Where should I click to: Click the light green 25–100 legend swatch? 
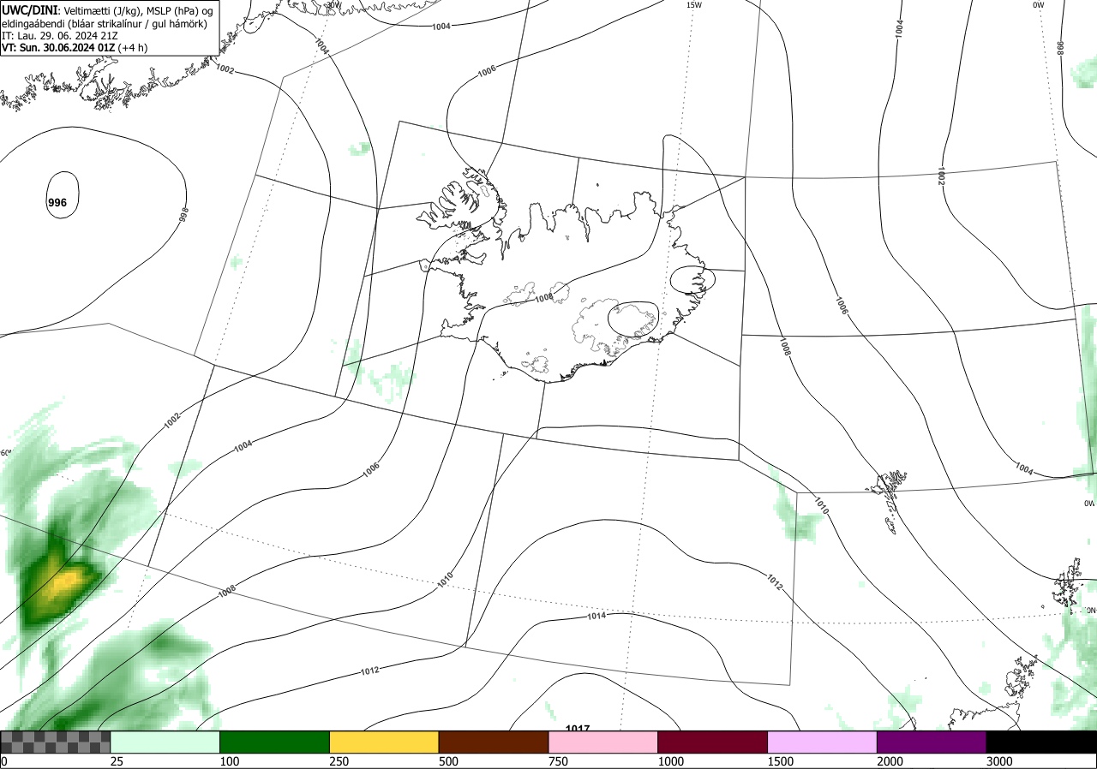click(x=165, y=742)
